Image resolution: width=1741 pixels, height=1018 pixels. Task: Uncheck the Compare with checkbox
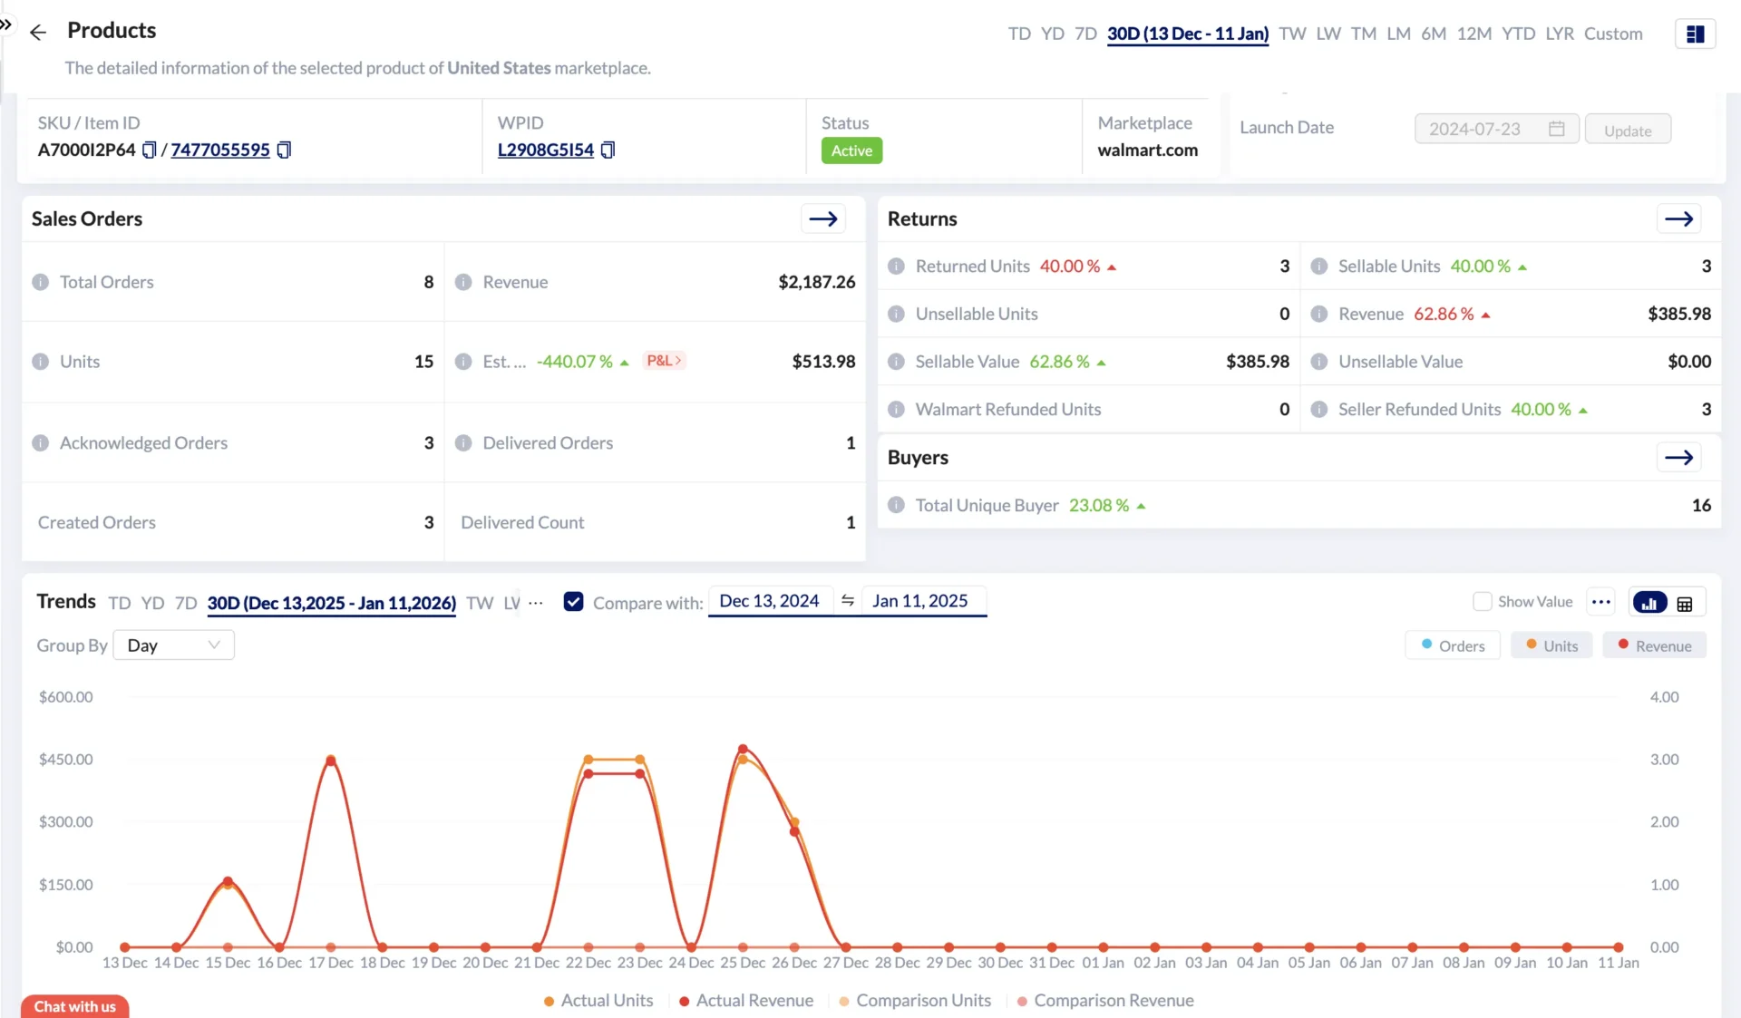573,602
